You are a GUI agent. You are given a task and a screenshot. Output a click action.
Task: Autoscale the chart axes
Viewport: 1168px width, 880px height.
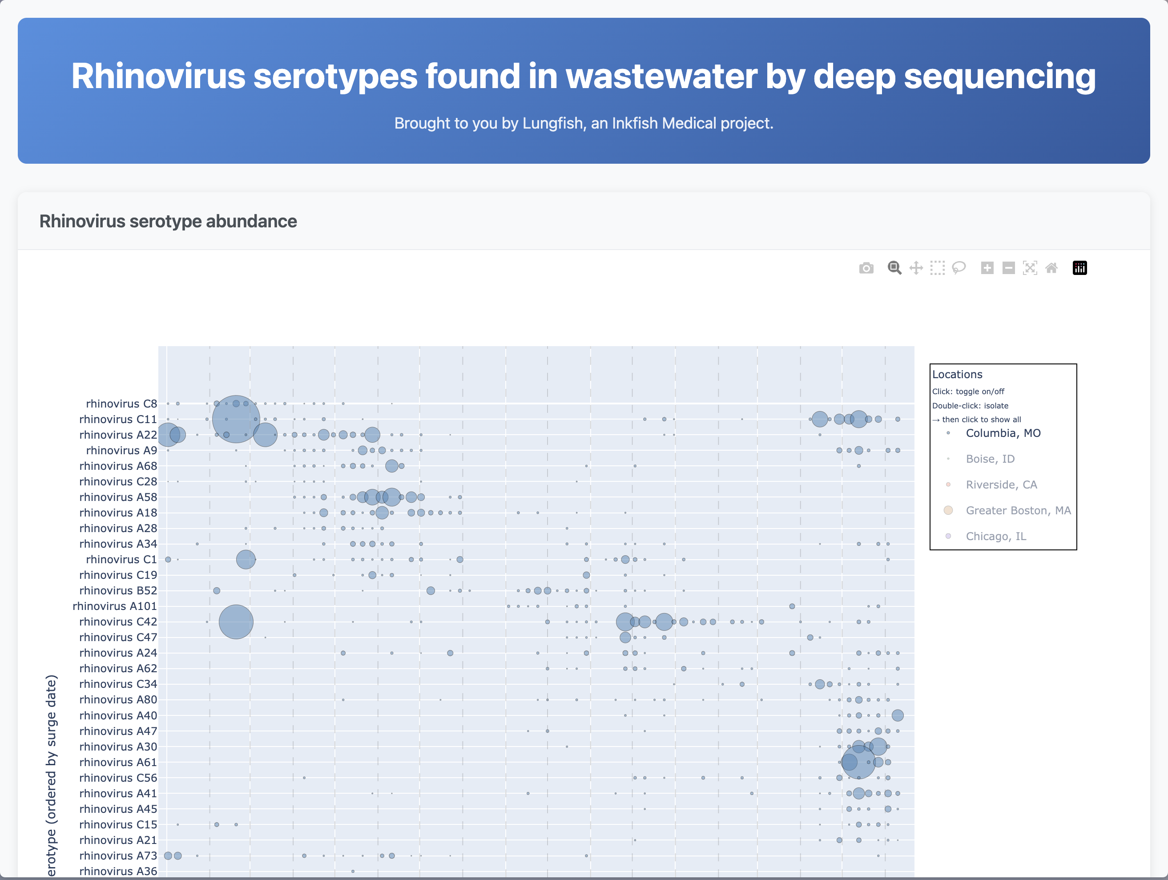(1030, 268)
